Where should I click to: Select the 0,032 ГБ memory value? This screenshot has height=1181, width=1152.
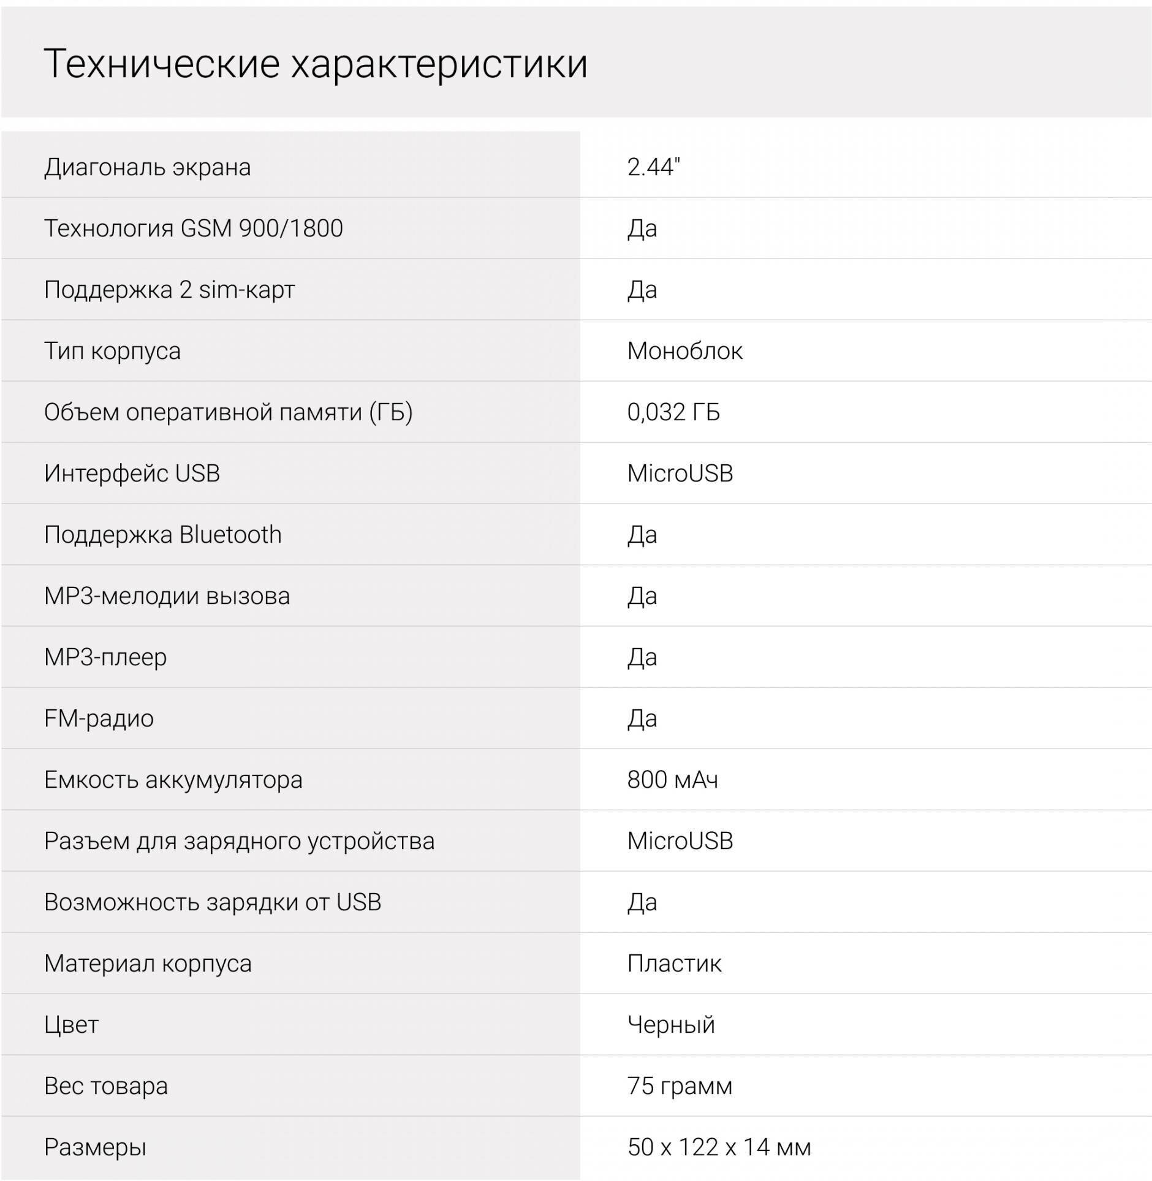[x=673, y=412]
